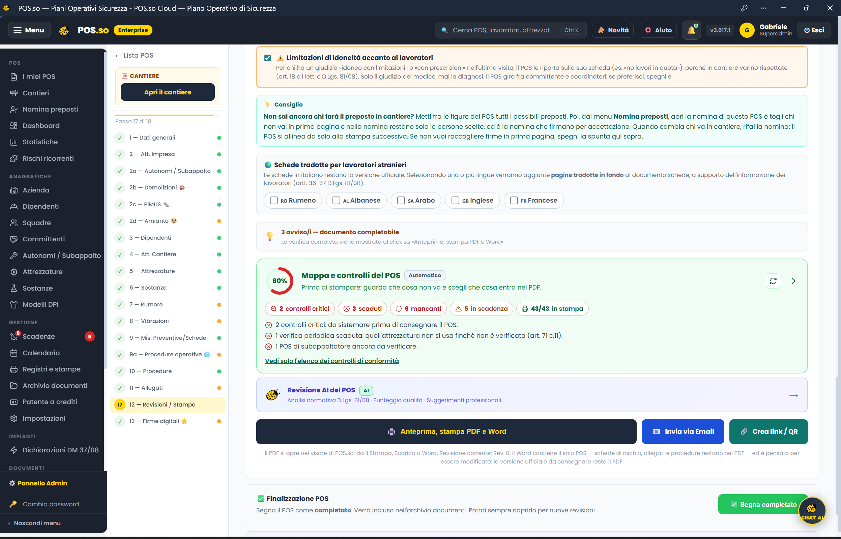Filter by 3 scaduti chip

click(362, 308)
